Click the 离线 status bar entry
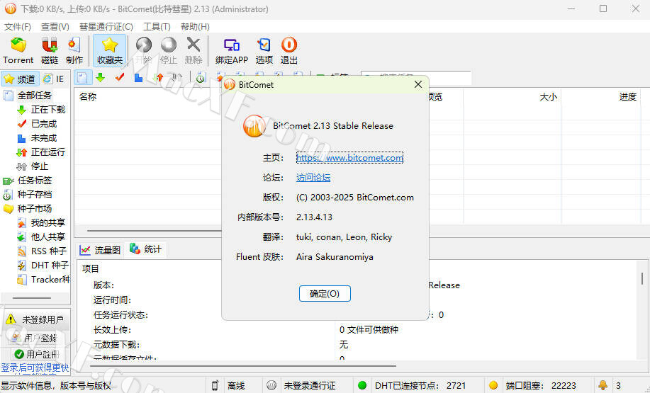 pyautogui.click(x=236, y=385)
